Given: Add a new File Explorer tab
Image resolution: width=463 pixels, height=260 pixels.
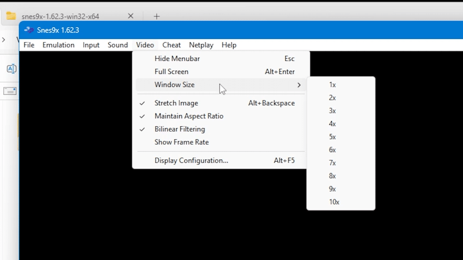Looking at the screenshot, I should [x=156, y=17].
